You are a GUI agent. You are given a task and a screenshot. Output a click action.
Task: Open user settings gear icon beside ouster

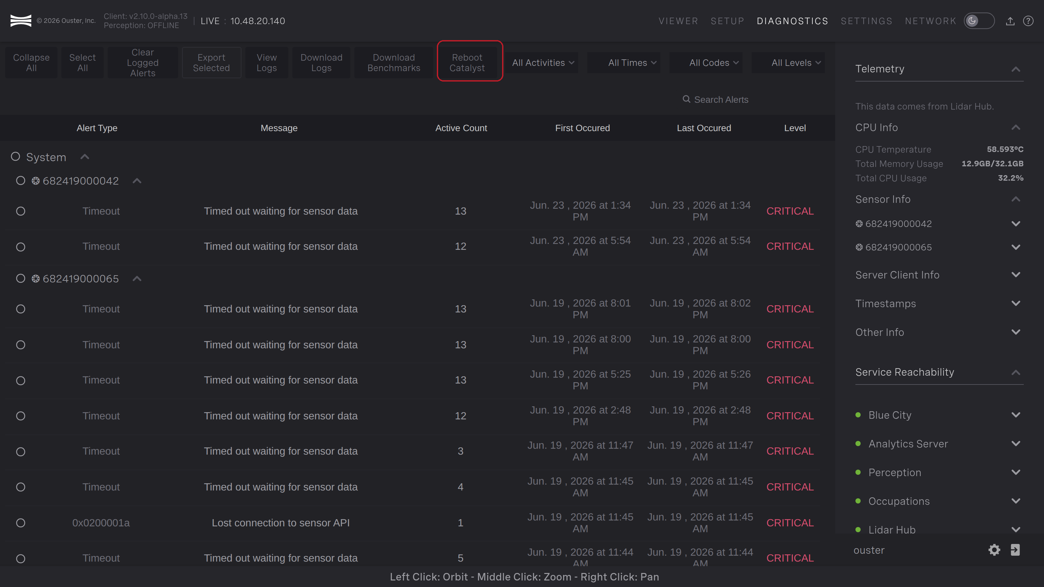coord(994,550)
